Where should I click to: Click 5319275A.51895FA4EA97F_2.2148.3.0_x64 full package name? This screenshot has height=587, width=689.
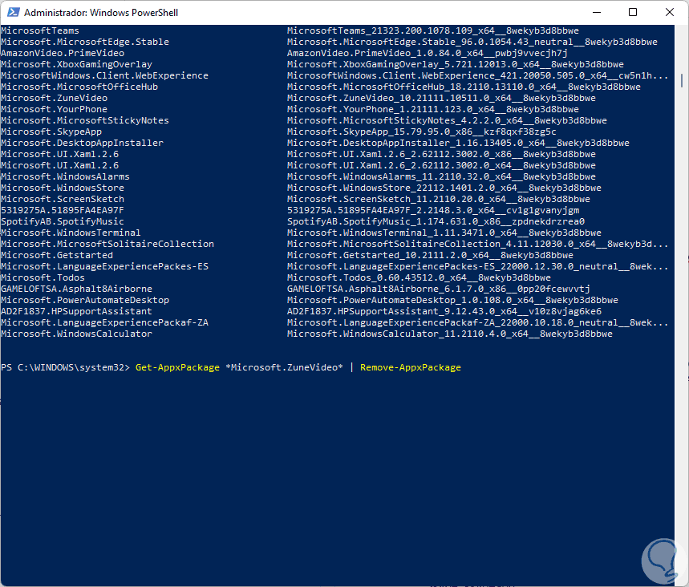click(x=433, y=210)
